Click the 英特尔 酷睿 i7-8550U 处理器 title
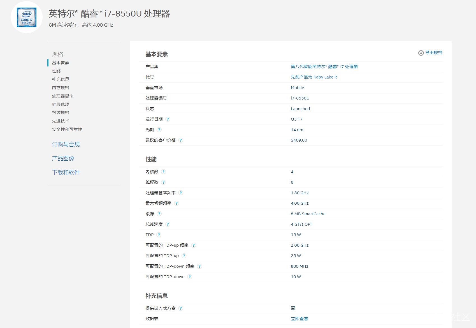The height and width of the screenshot is (328, 476). (109, 13)
